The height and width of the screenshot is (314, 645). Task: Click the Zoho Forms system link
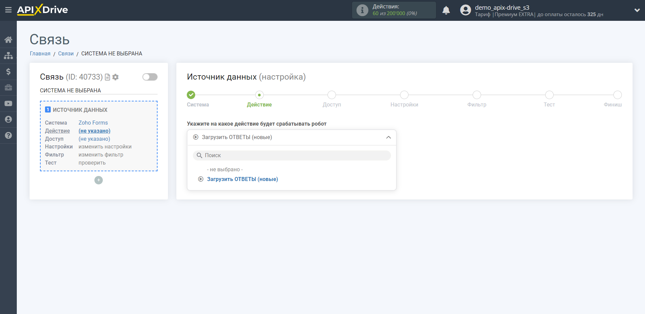point(93,123)
